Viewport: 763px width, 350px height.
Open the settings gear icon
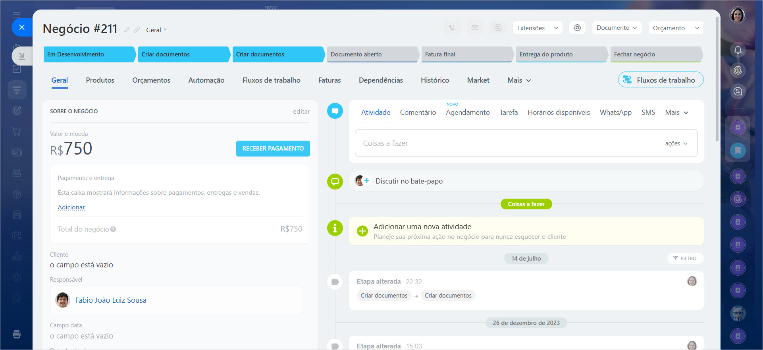coord(577,28)
